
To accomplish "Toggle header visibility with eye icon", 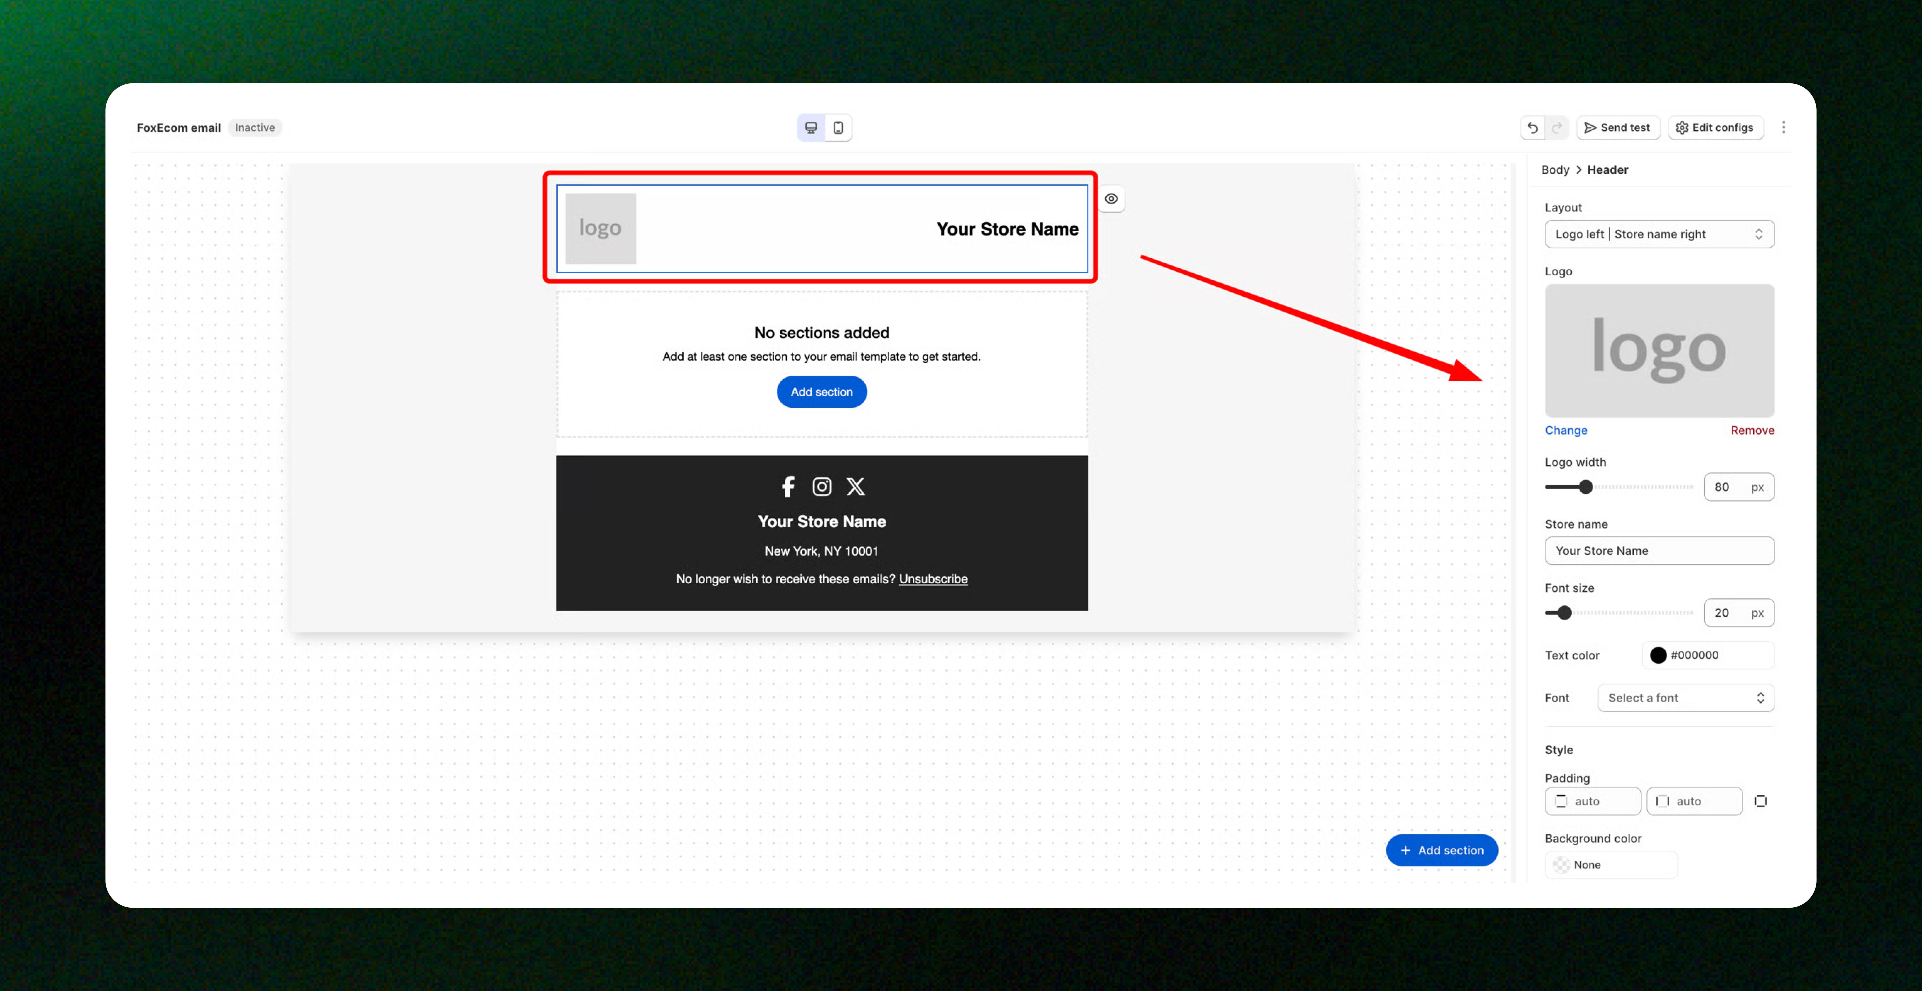I will (1111, 198).
